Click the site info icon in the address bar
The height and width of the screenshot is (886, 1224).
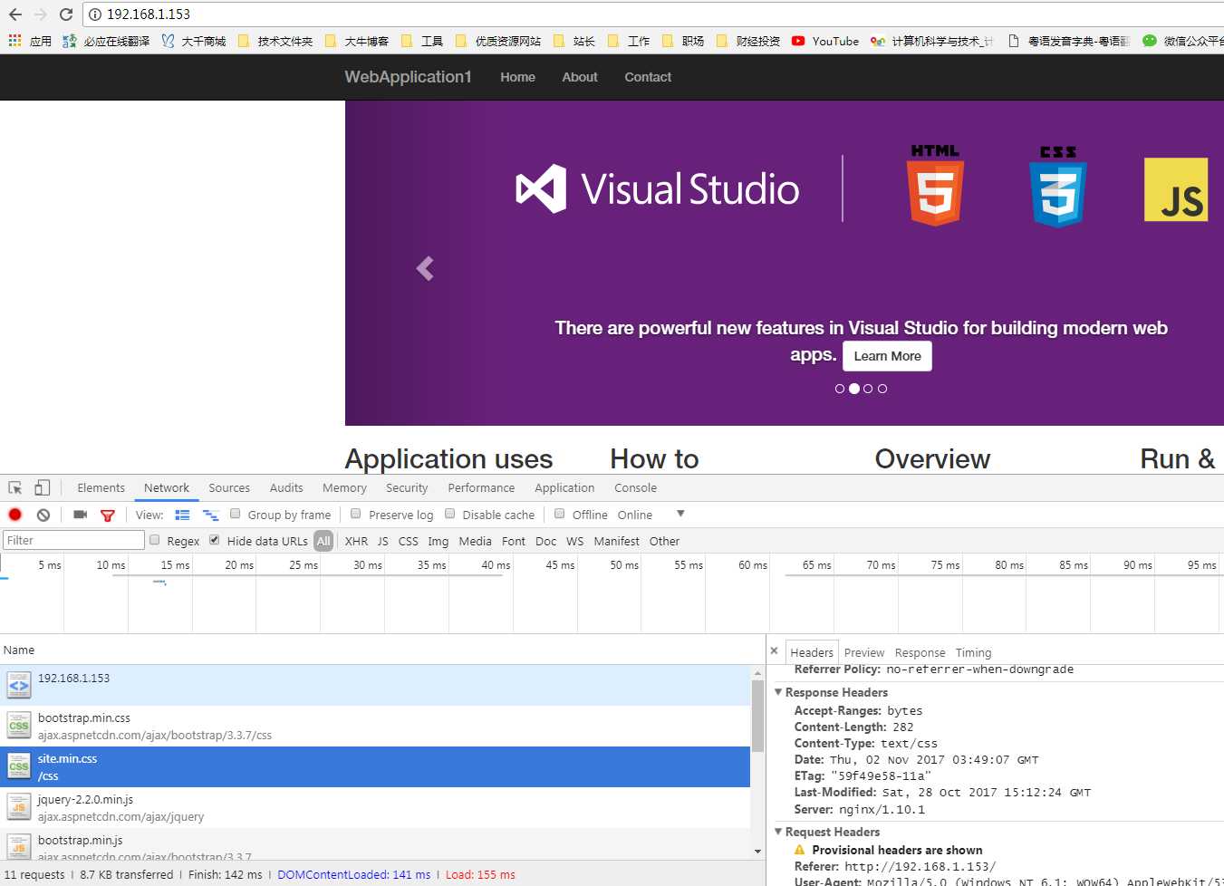tap(94, 14)
